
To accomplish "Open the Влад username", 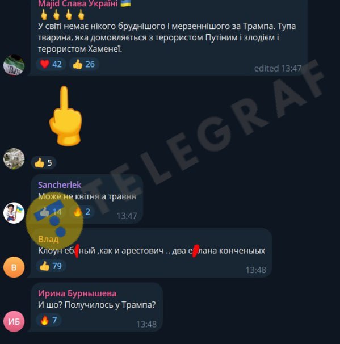I will point(48,239).
